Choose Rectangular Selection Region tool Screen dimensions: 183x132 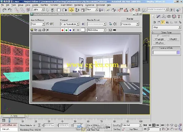[x=59, y=10]
